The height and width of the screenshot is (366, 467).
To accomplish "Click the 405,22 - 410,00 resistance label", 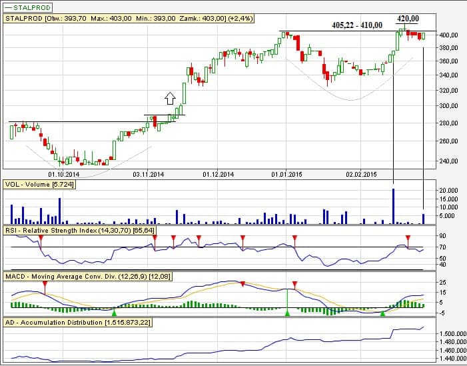I will pos(357,25).
